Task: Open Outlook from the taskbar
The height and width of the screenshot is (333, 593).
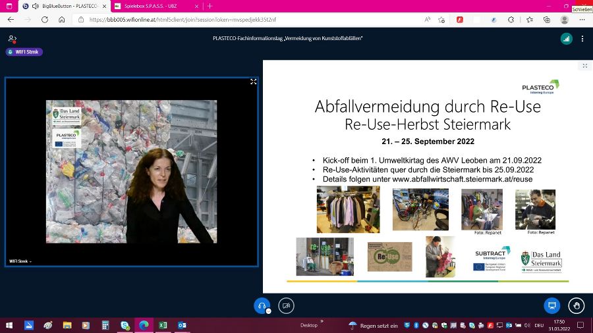Action: (182, 325)
